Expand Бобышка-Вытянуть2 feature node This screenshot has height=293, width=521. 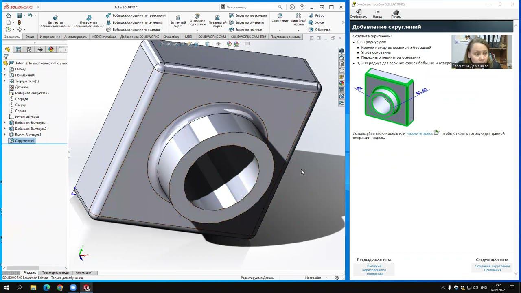[x=5, y=129]
